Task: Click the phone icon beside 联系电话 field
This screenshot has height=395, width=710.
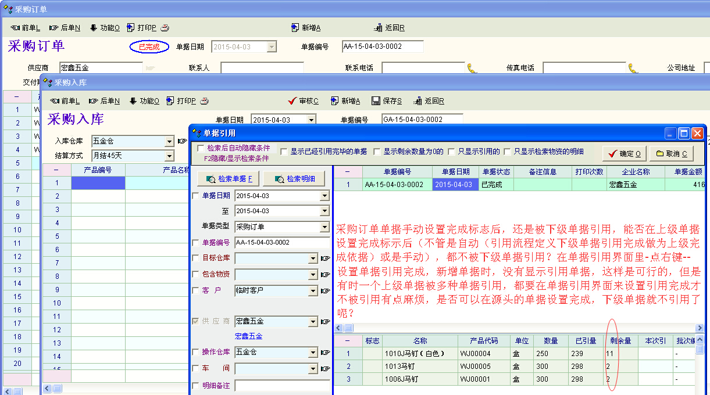Action: tap(472, 68)
